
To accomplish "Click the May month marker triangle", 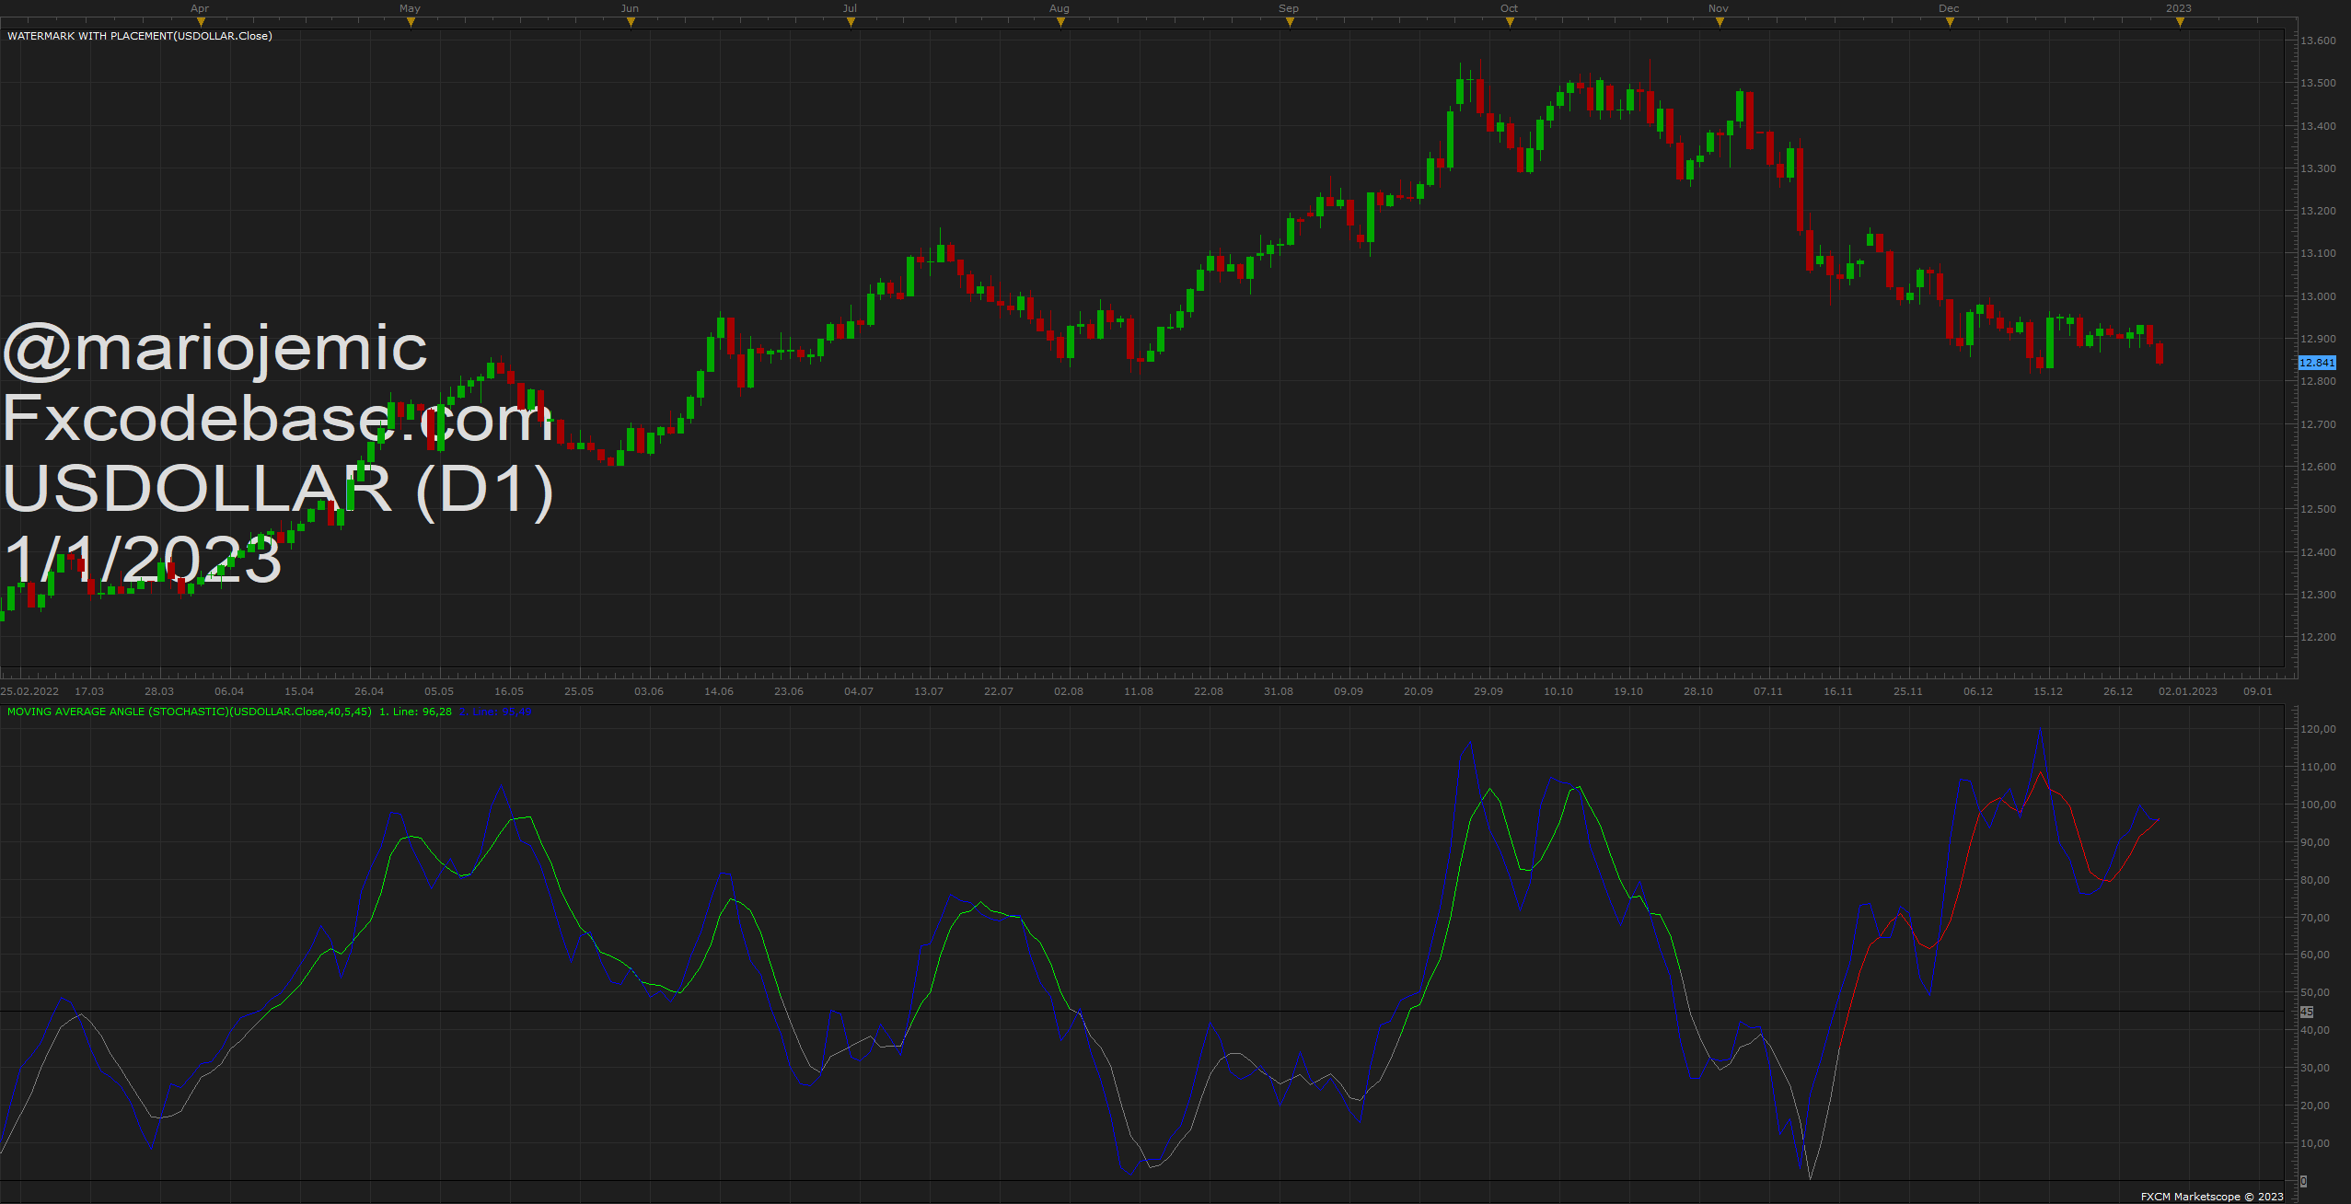I will (411, 22).
